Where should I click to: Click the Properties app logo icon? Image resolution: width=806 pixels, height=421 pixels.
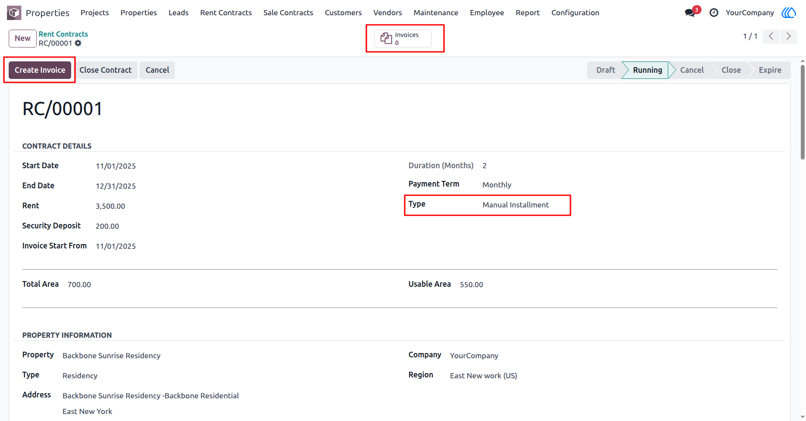pos(14,13)
